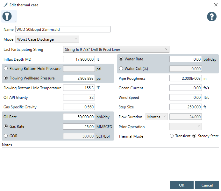The width and height of the screenshot is (221, 191).
Task: Select the Water Rate radio button
Action: tap(121, 59)
